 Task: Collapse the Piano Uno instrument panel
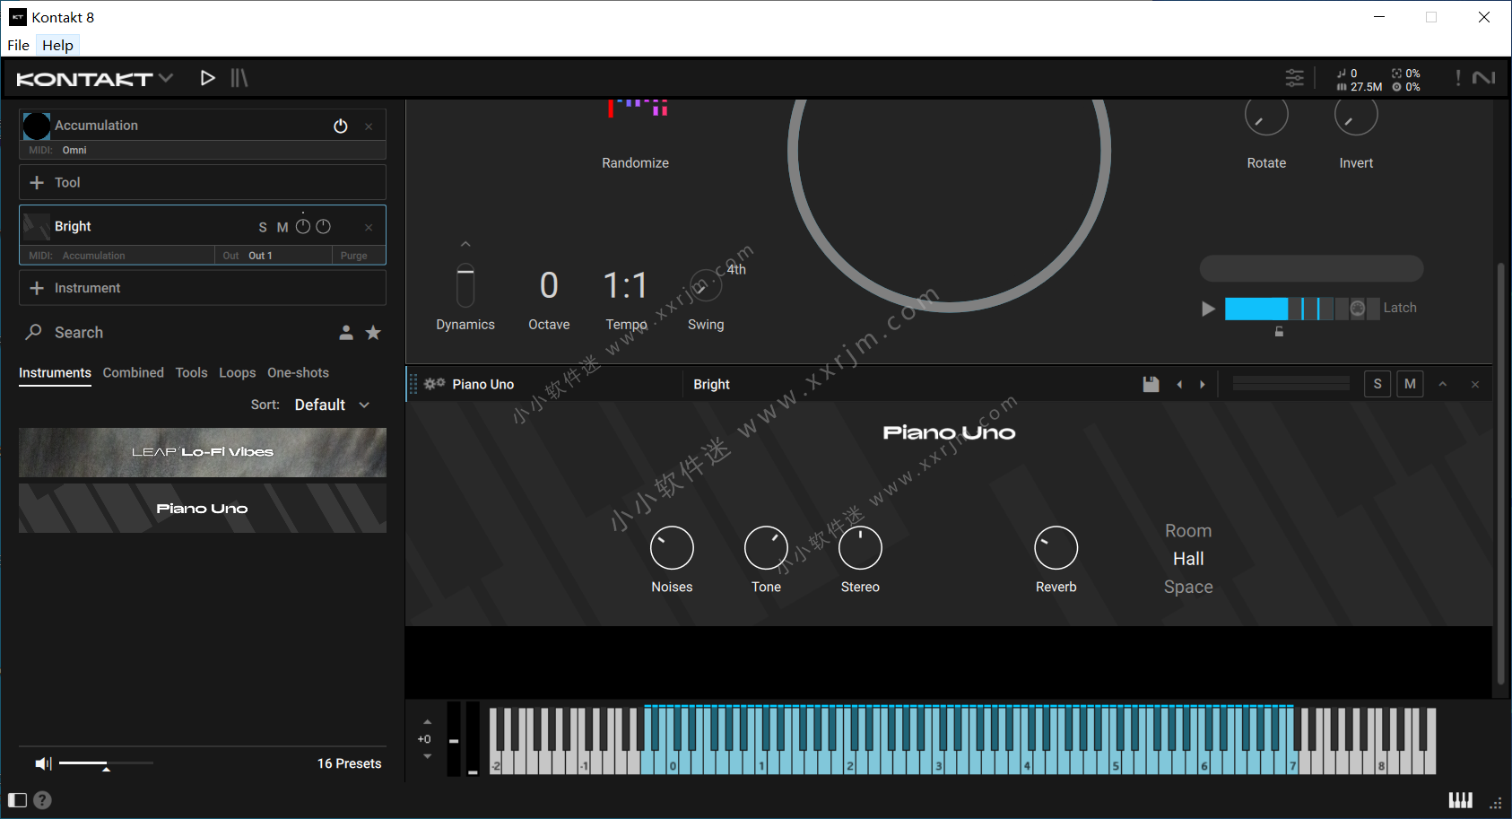click(x=1443, y=384)
